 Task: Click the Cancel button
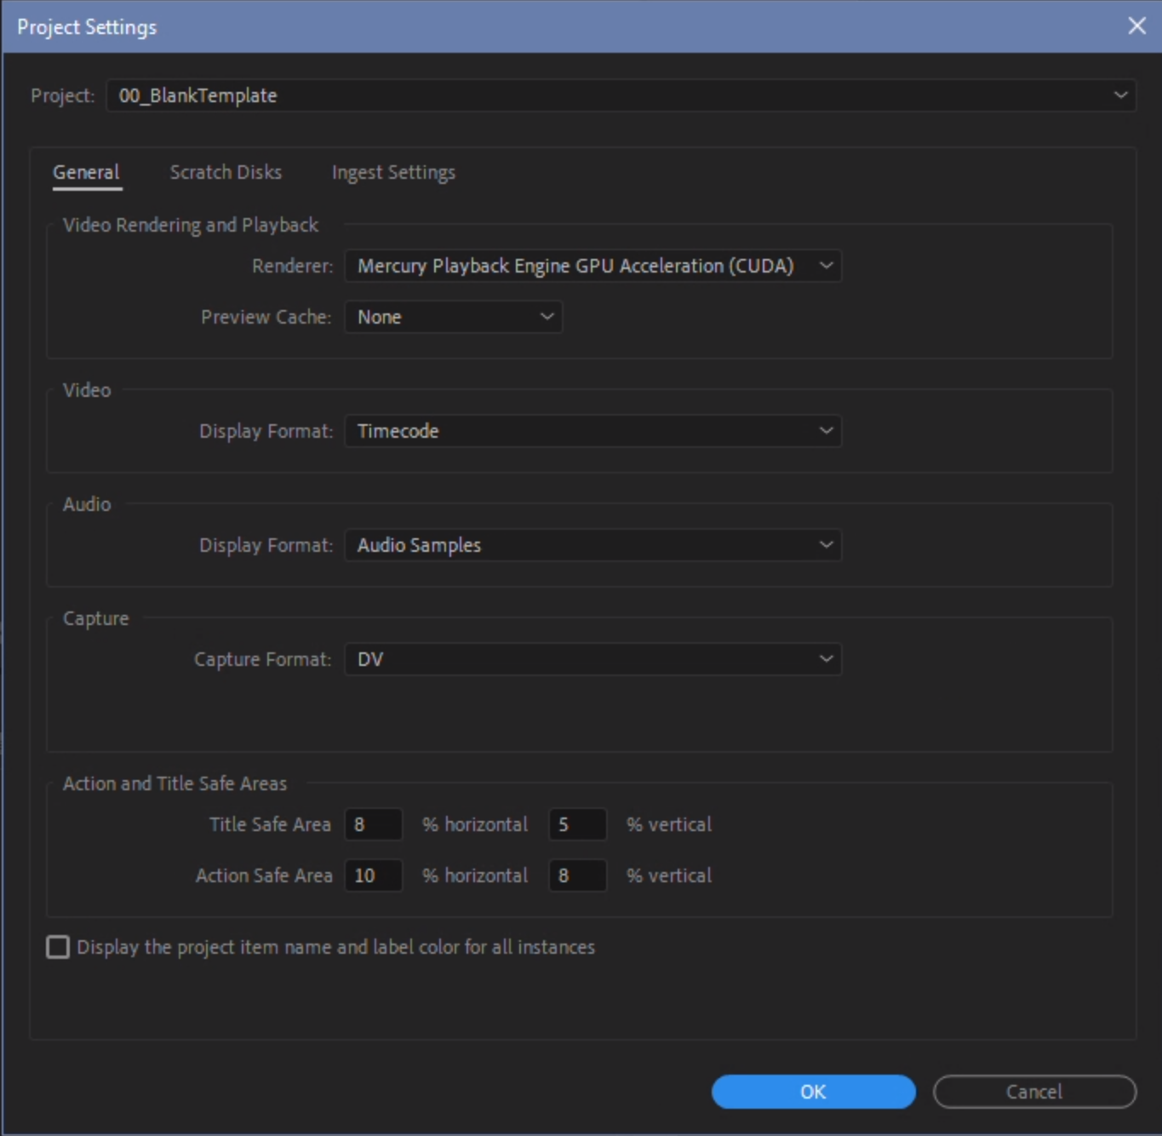1033,1091
